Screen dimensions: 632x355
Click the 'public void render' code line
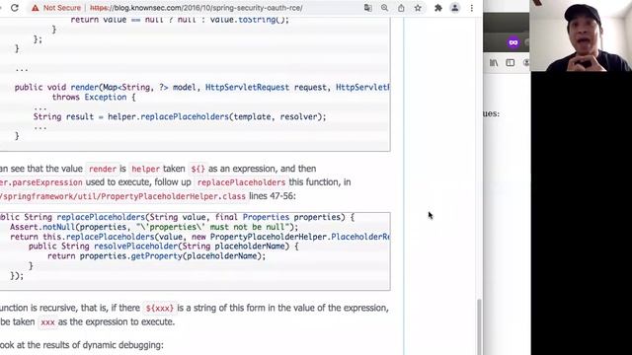[x=201, y=88]
